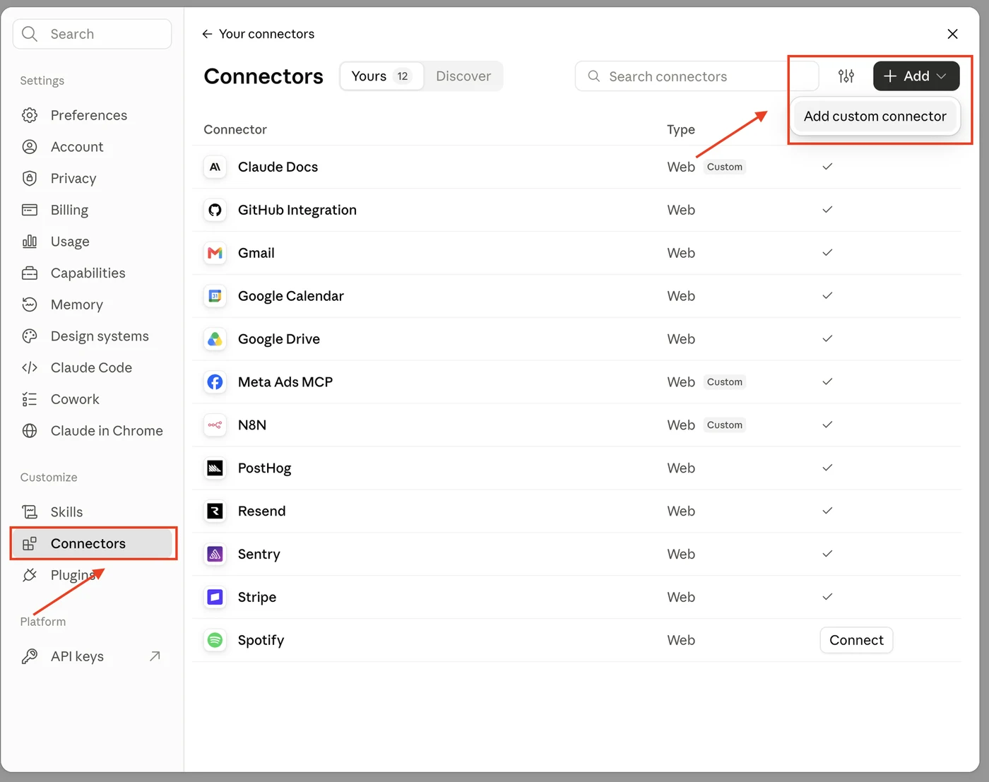Click the Google Drive connector logo
The width and height of the screenshot is (989, 782).
pos(215,339)
